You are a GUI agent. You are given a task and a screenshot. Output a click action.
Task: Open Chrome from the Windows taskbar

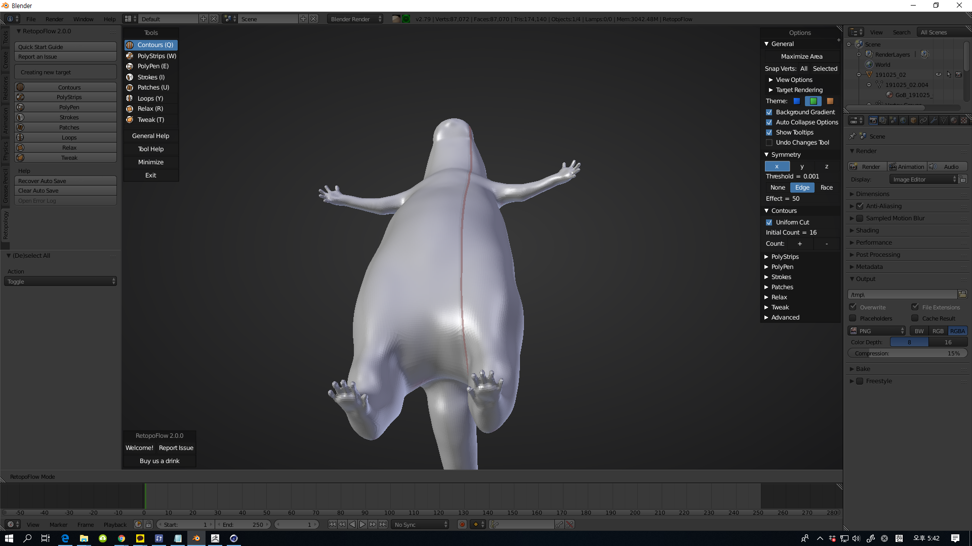(x=121, y=538)
